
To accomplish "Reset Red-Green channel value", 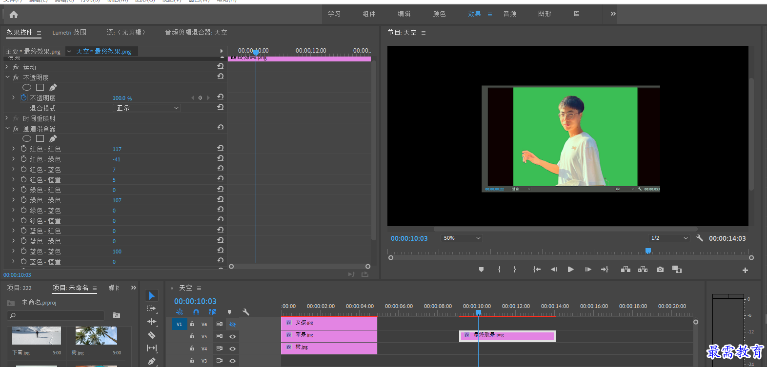I will pos(221,158).
